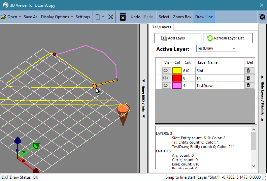Click the info panel scroll down arrow
This screenshot has height=181, width=267.
pos(254,166)
